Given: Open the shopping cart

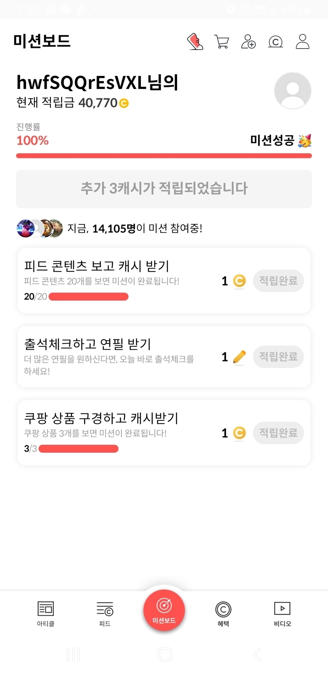Looking at the screenshot, I should 222,41.
